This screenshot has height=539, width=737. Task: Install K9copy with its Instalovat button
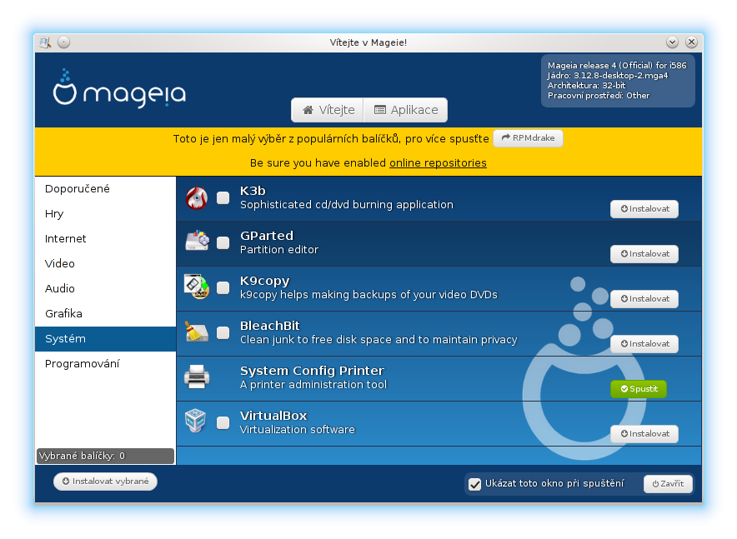[644, 299]
